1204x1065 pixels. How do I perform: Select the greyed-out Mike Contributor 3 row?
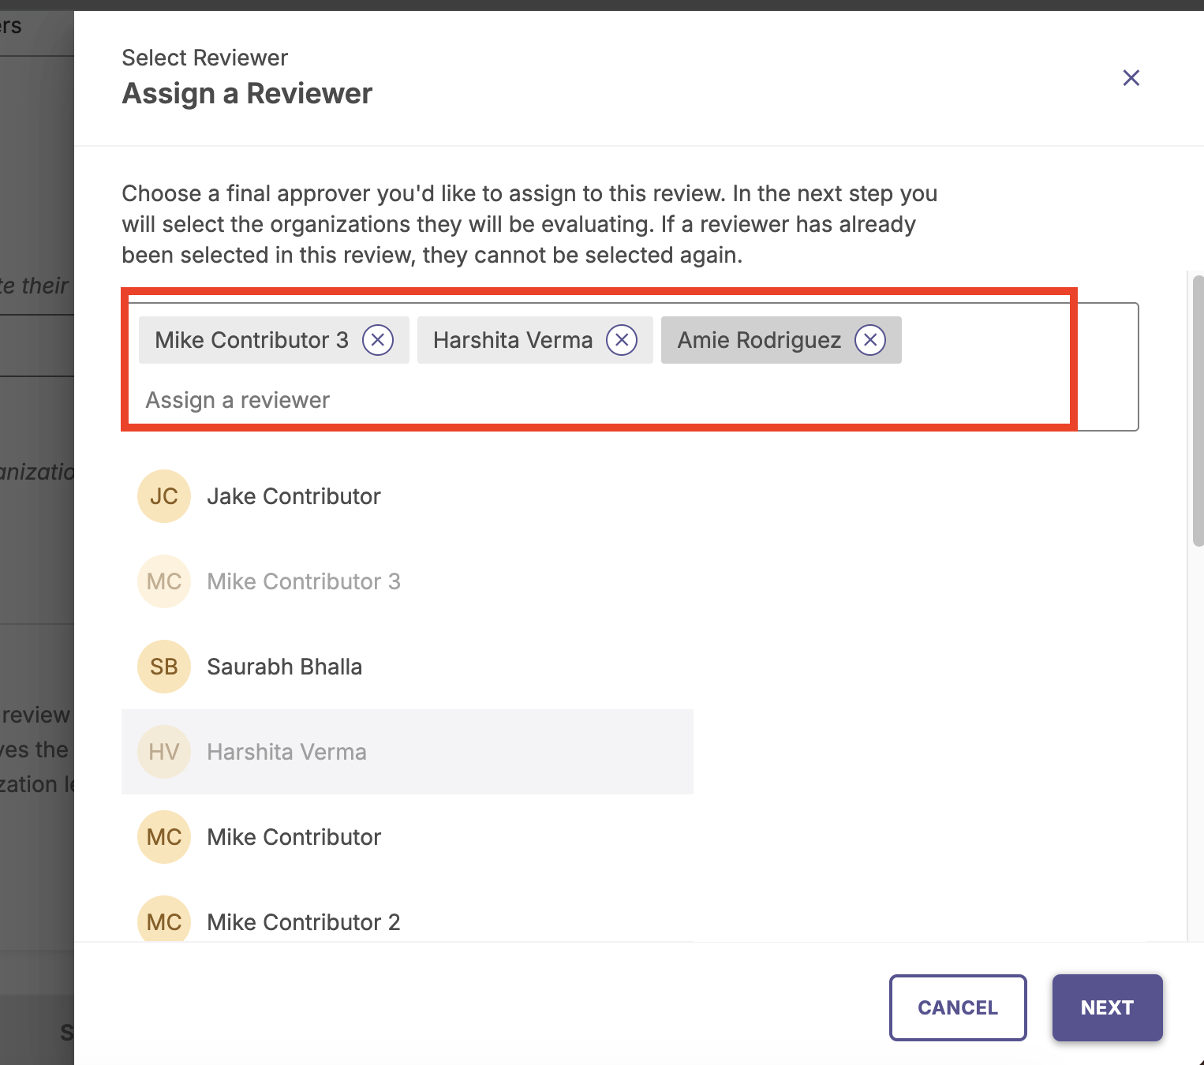[407, 581]
